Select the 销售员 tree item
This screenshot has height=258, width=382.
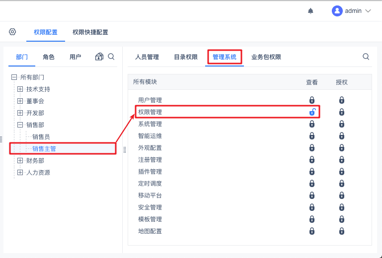click(x=41, y=136)
